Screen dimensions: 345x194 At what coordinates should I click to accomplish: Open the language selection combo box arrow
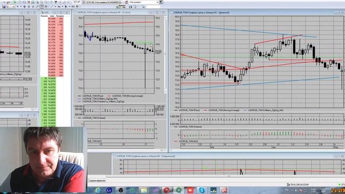(x=157, y=2)
